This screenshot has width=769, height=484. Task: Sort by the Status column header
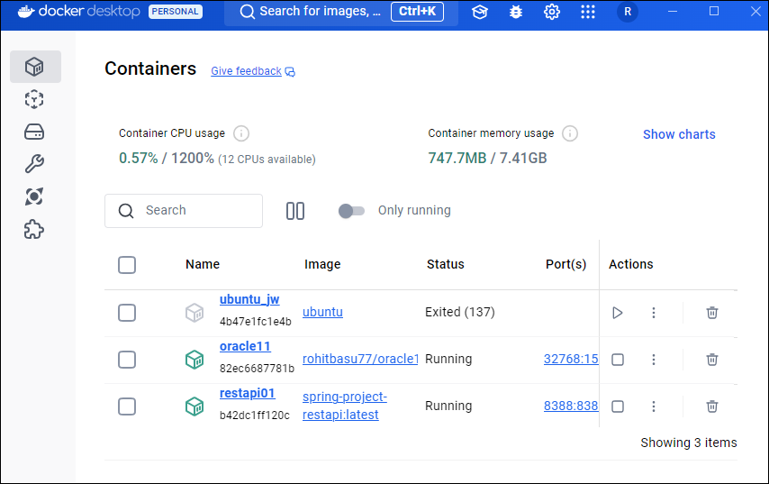point(446,265)
